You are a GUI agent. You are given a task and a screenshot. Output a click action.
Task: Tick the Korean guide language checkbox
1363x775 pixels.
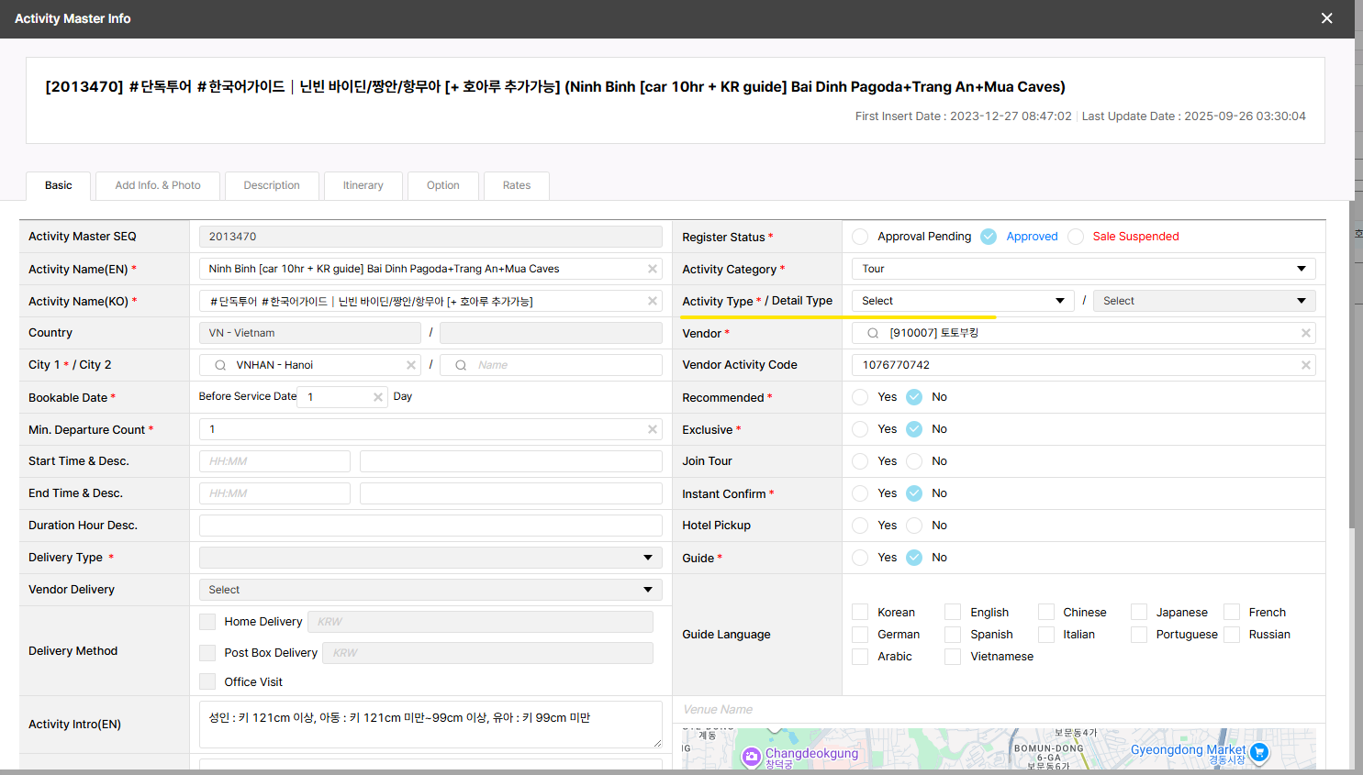(860, 612)
